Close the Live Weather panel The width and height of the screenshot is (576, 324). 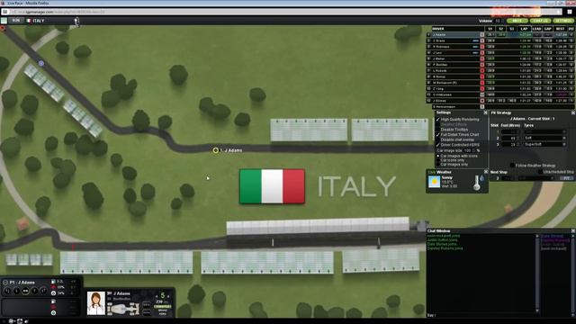click(486, 172)
